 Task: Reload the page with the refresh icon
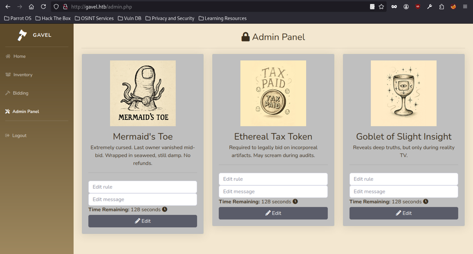point(43,7)
